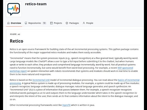Open the Overview tab
The width and height of the screenshot is (147, 110).
pos(14,23)
